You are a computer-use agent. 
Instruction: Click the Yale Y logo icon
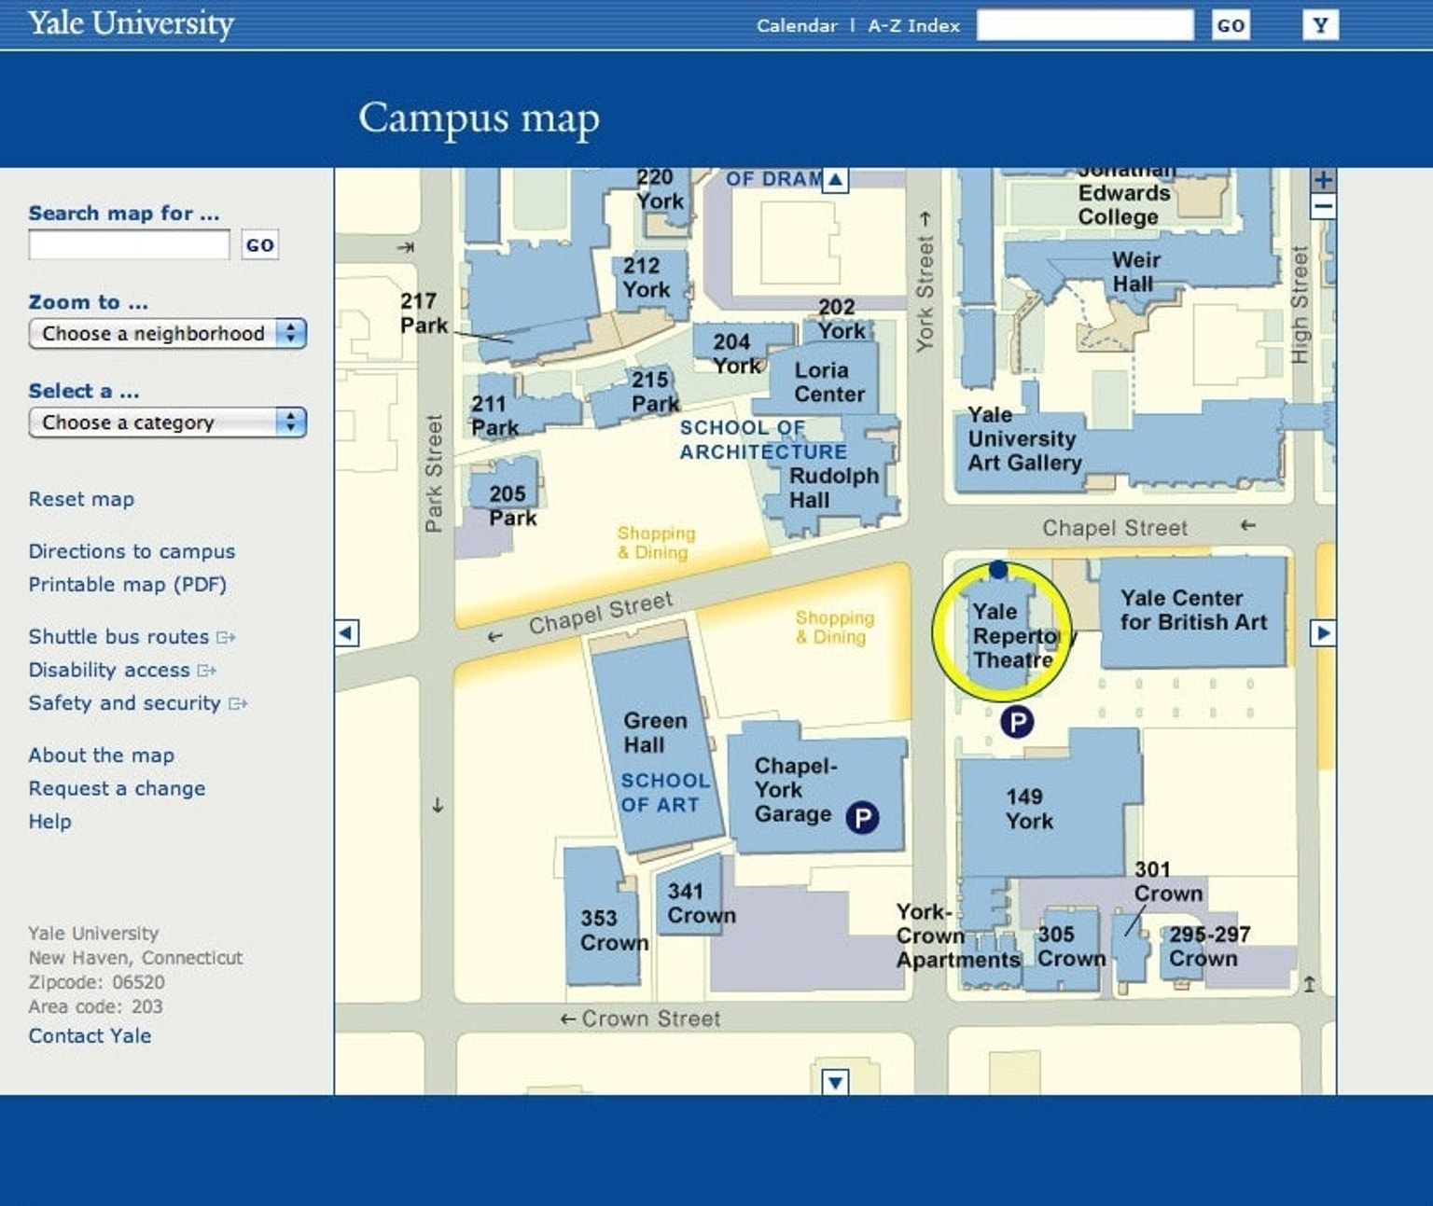[x=1320, y=25]
